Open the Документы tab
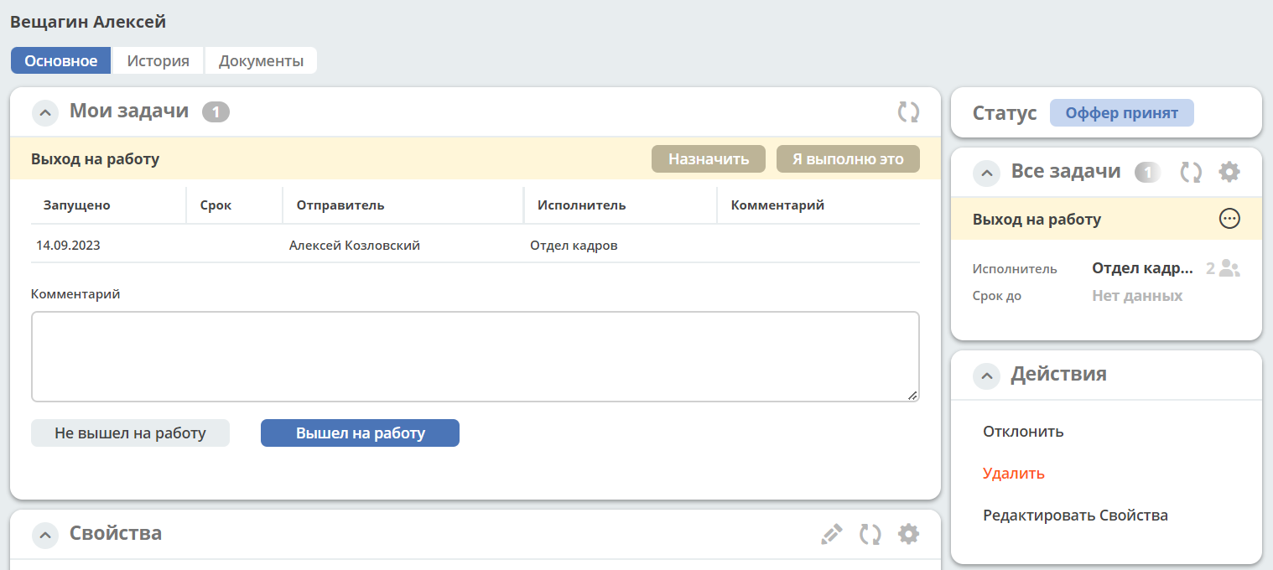Image resolution: width=1273 pixels, height=570 pixels. (261, 60)
